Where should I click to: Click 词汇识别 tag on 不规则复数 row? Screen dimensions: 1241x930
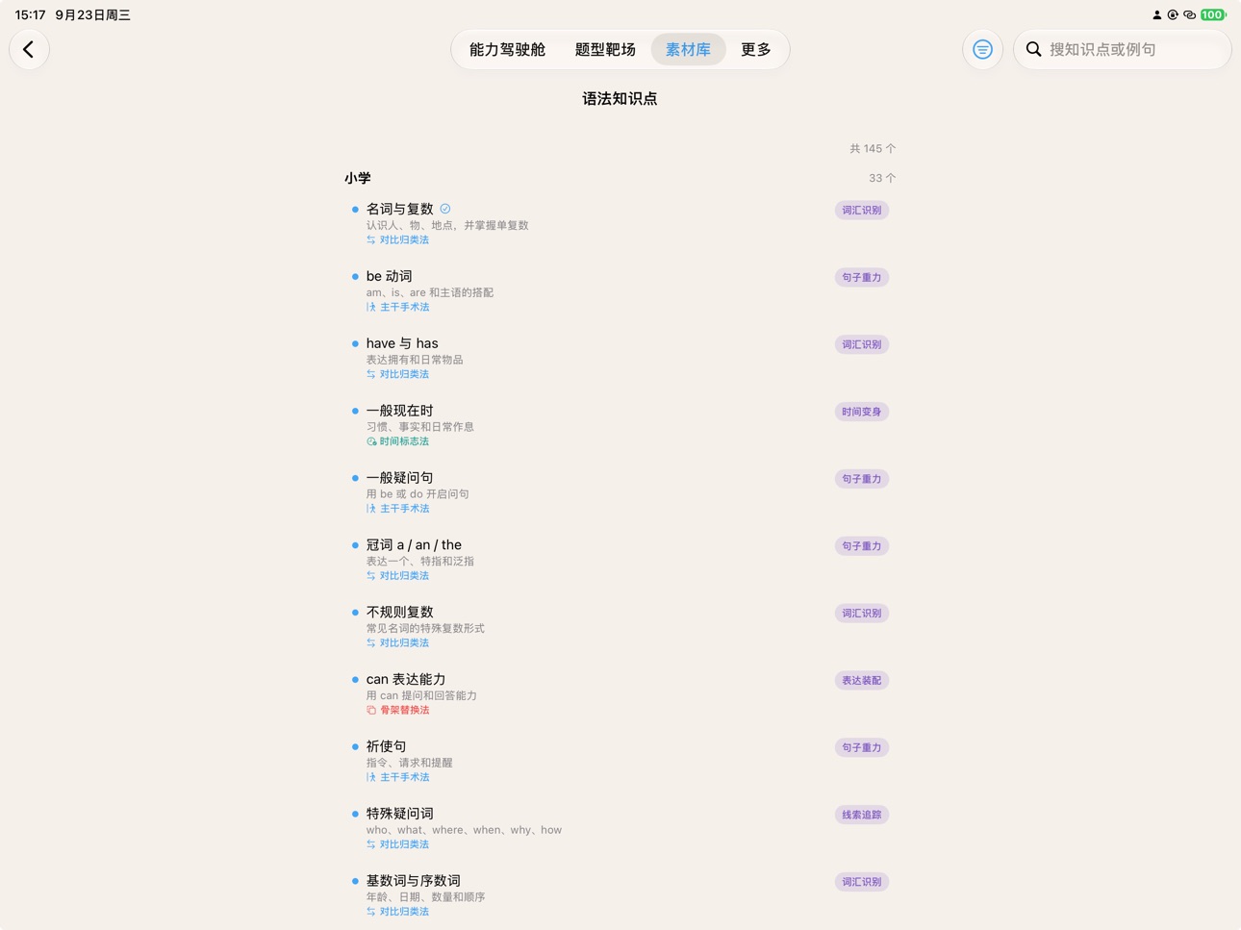pos(861,613)
